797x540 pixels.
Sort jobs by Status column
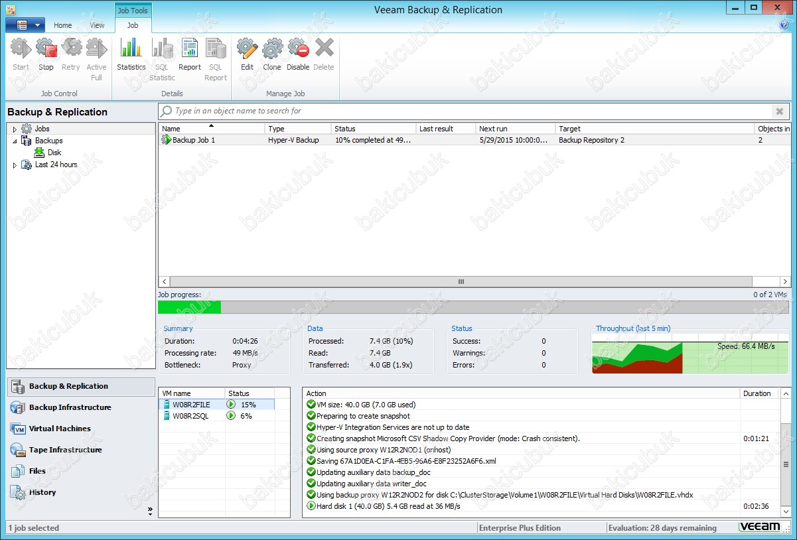[x=374, y=129]
